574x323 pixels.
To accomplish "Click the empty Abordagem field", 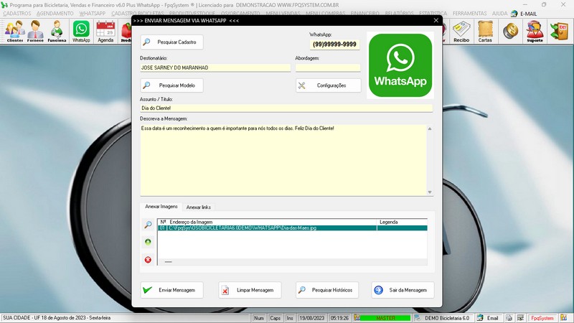I will click(328, 67).
